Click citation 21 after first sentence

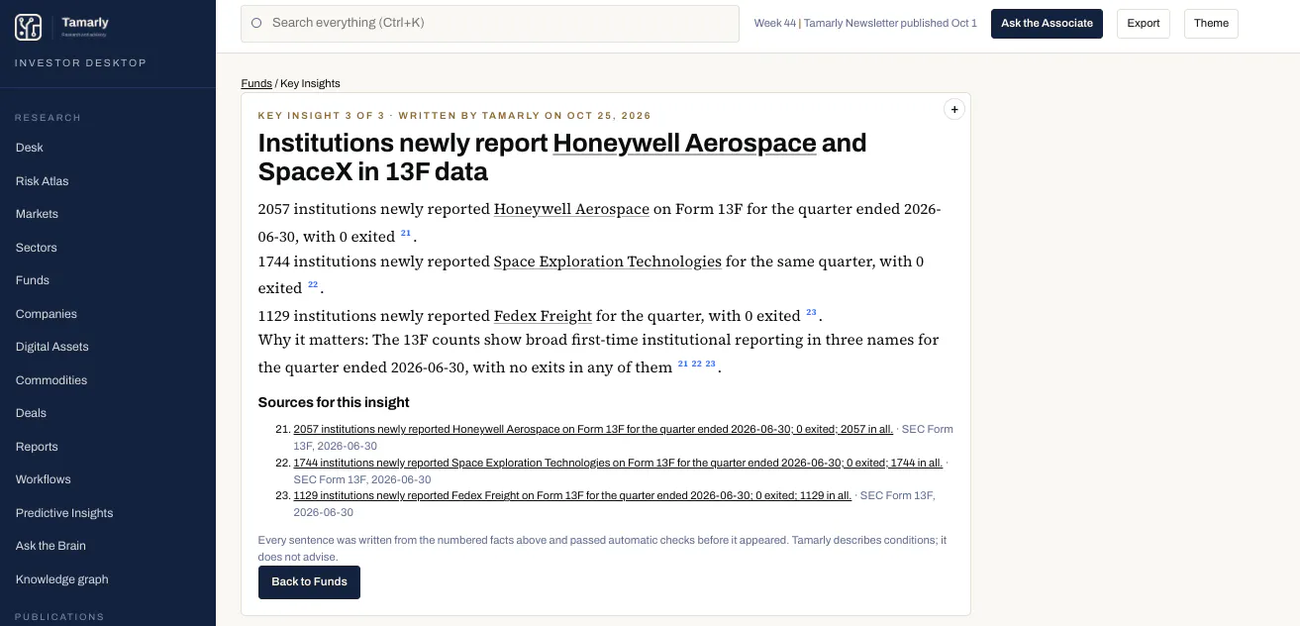click(405, 234)
